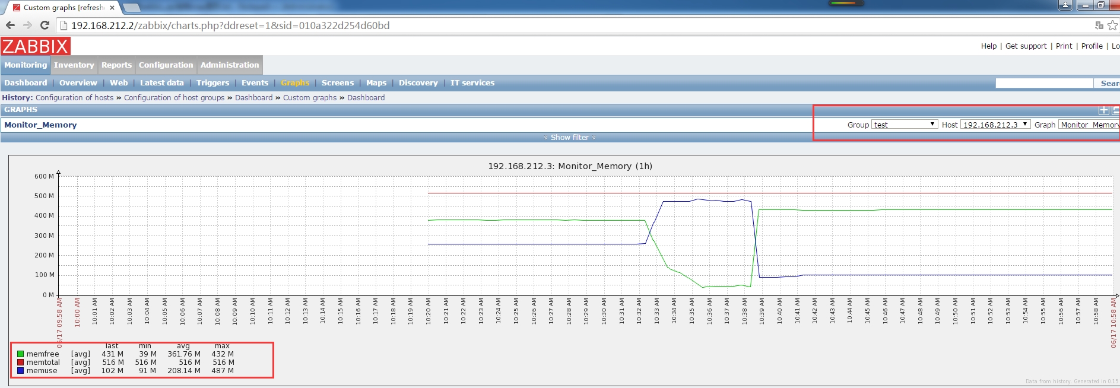Click the 361.76 M average value

[x=184, y=354]
